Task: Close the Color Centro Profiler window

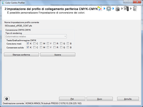Action: click(x=137, y=2)
